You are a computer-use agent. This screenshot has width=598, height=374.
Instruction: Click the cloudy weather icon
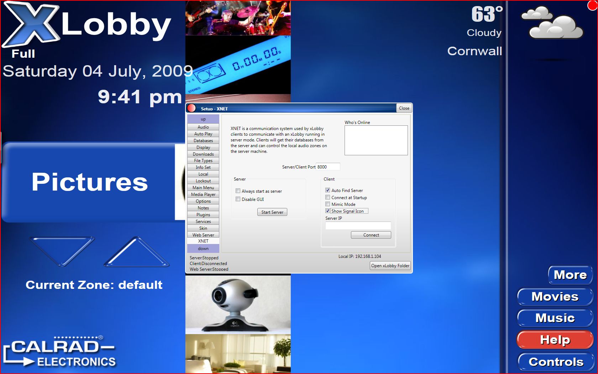click(x=552, y=22)
